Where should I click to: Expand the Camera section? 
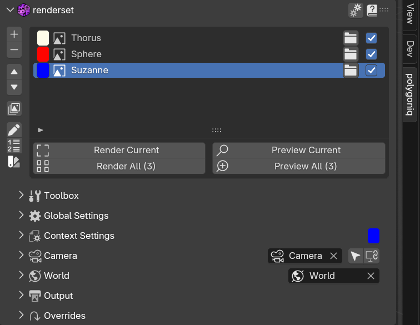point(21,255)
